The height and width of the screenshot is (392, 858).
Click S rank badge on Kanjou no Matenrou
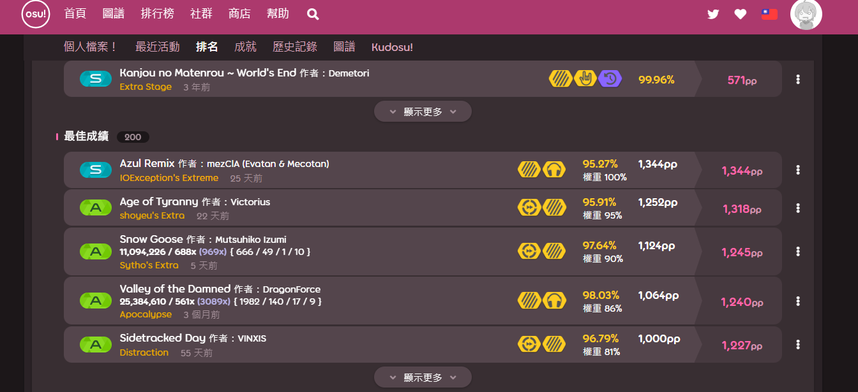tap(96, 79)
